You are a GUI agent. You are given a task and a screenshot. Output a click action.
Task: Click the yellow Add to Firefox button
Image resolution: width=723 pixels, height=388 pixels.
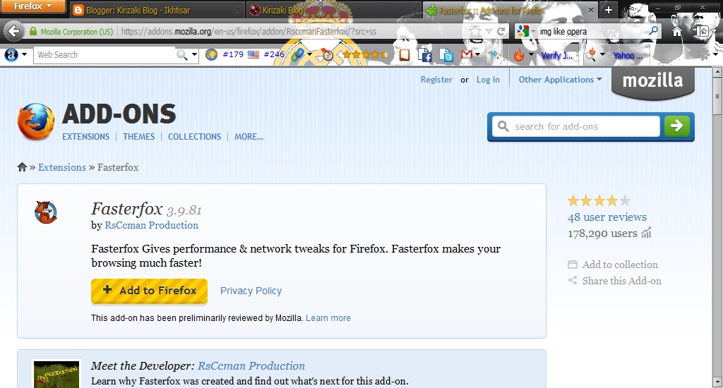[x=149, y=291]
